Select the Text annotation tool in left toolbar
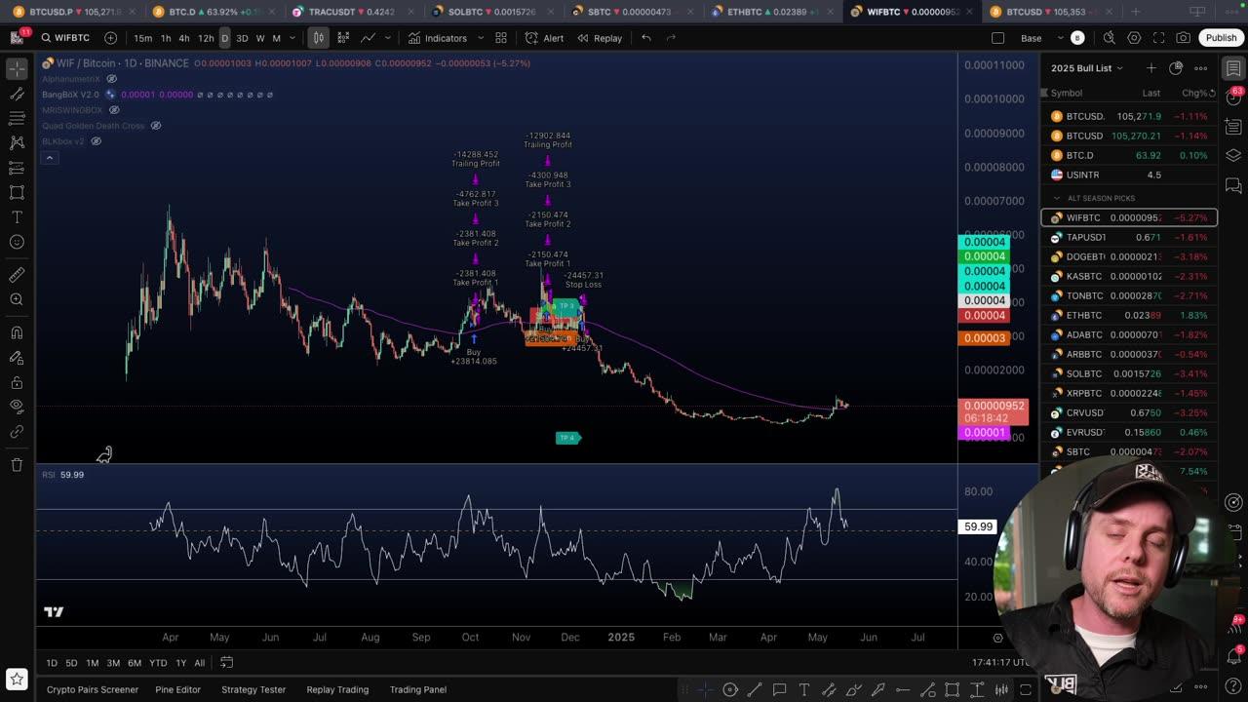This screenshot has height=702, width=1248. coord(17,216)
